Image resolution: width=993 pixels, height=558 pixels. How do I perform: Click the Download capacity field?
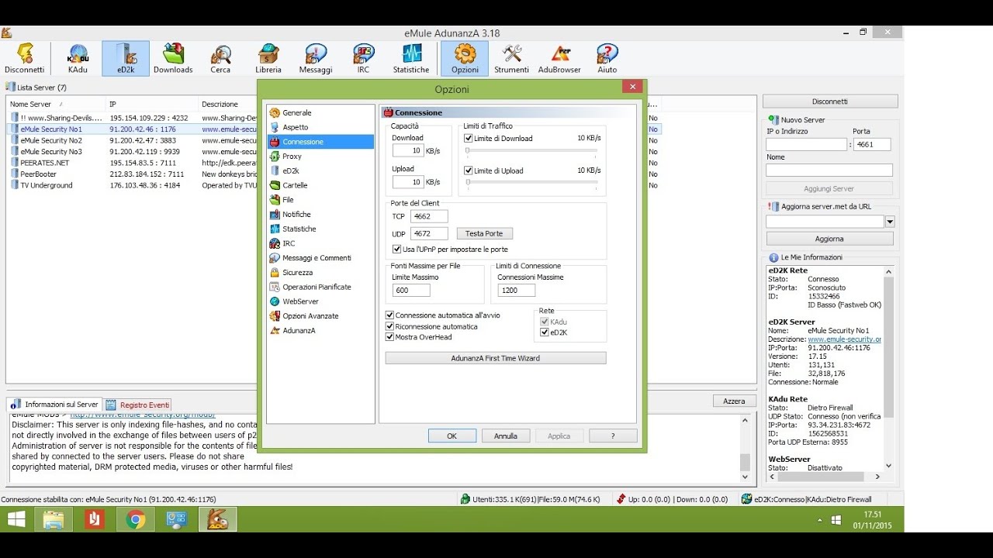pos(407,150)
